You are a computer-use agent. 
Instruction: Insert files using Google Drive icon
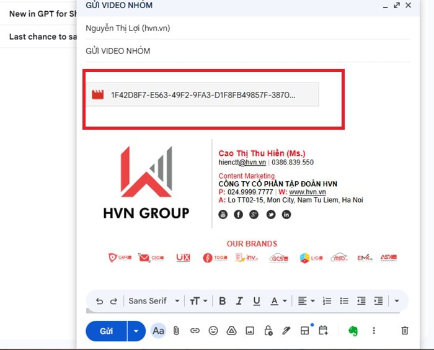pos(231,331)
